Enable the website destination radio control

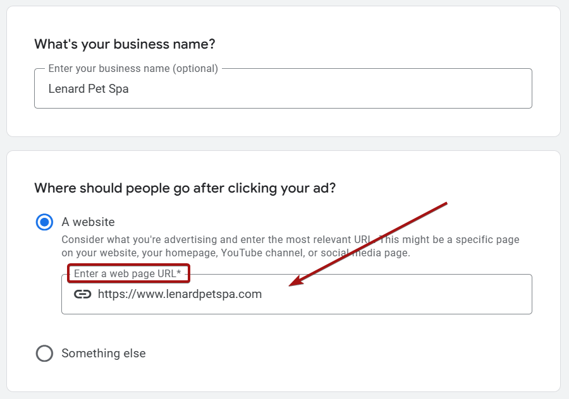tap(44, 222)
